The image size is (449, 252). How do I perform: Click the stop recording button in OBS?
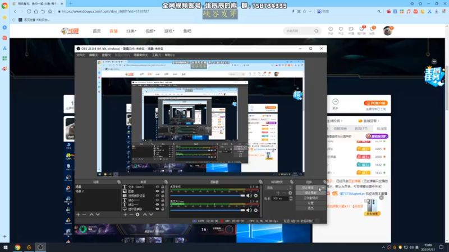point(310,193)
